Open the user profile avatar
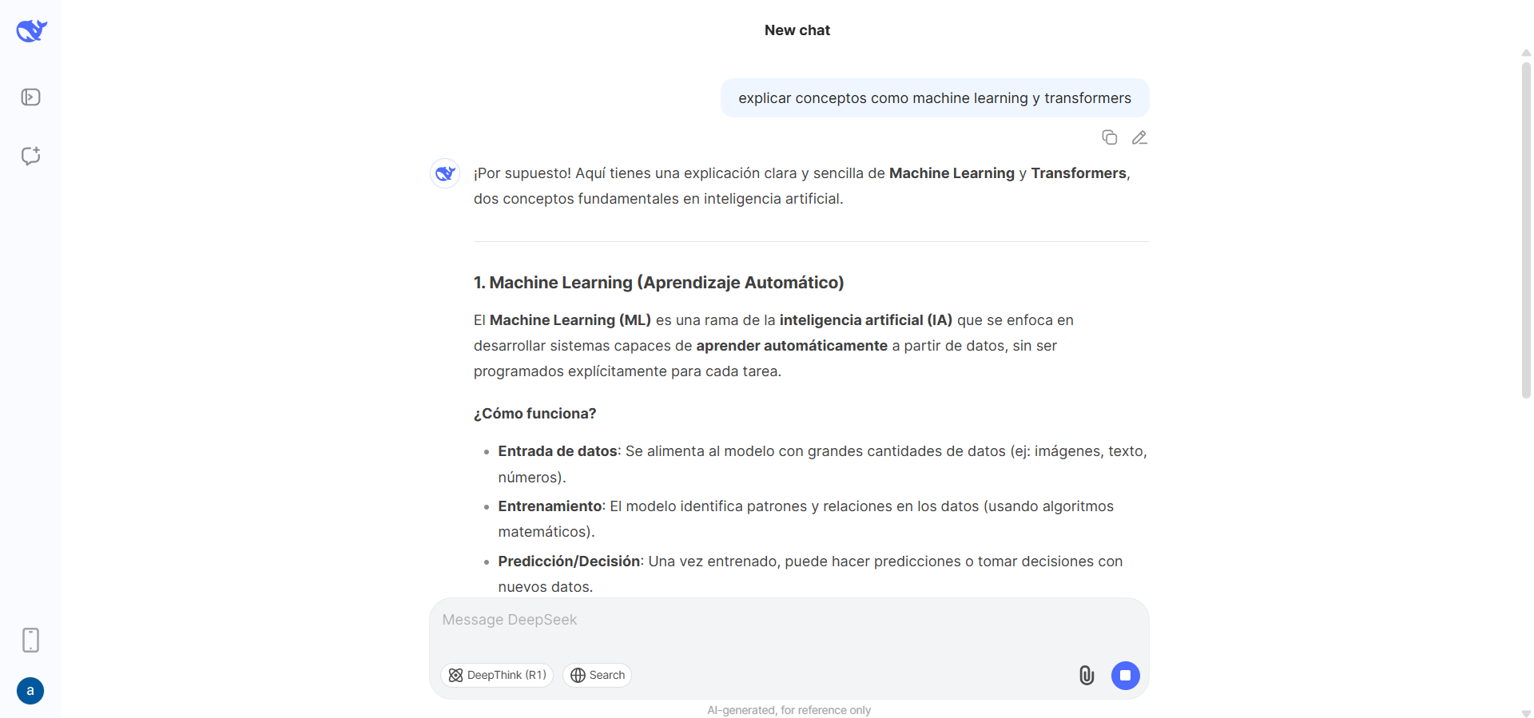Screen dimensions: 1534x718 coord(30,691)
